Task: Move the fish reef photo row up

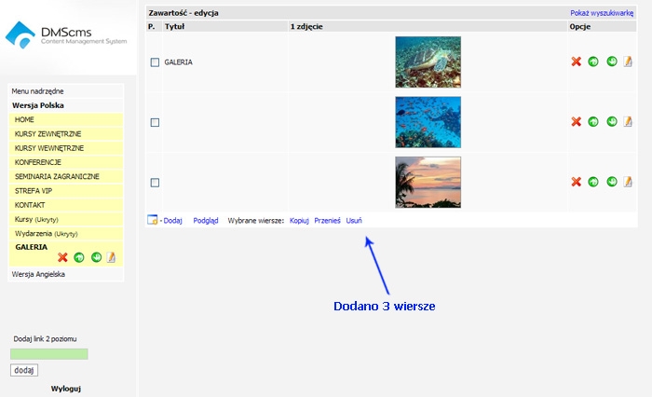Action: (593, 121)
